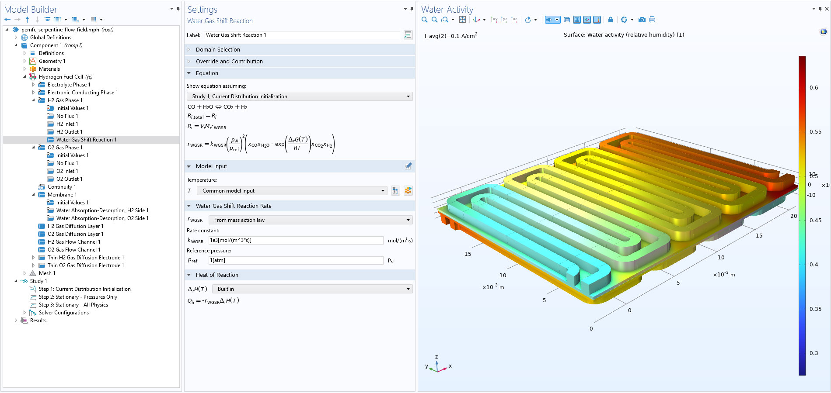Expand the Domain Selection section

pos(218,50)
